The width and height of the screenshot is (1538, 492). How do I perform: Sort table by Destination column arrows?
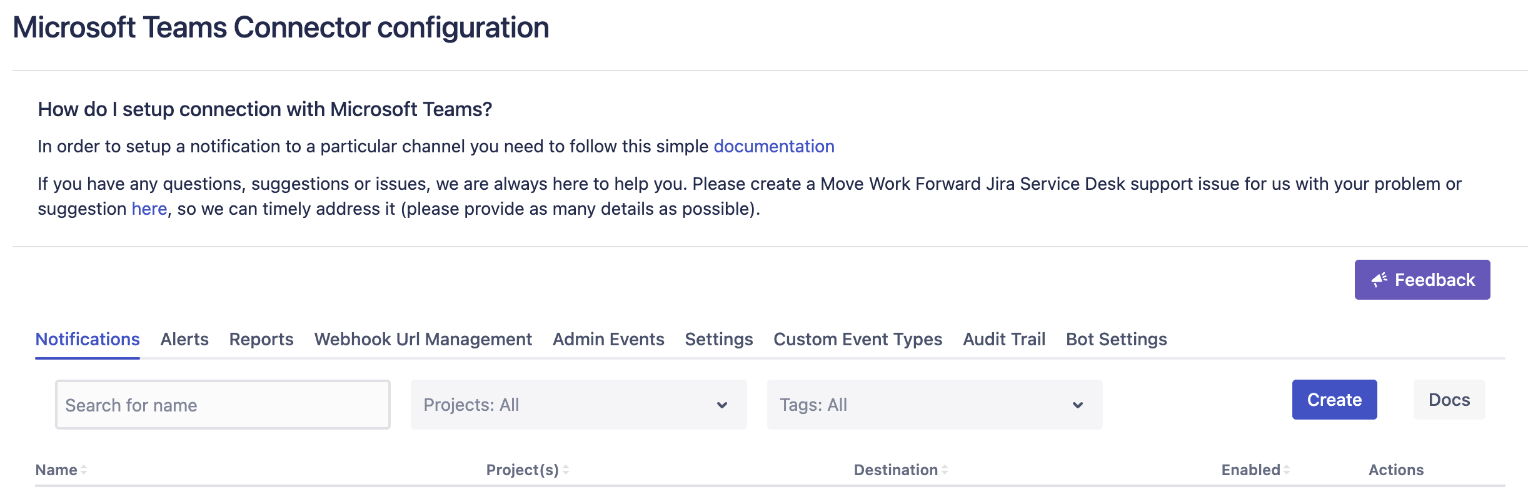pyautogui.click(x=945, y=470)
